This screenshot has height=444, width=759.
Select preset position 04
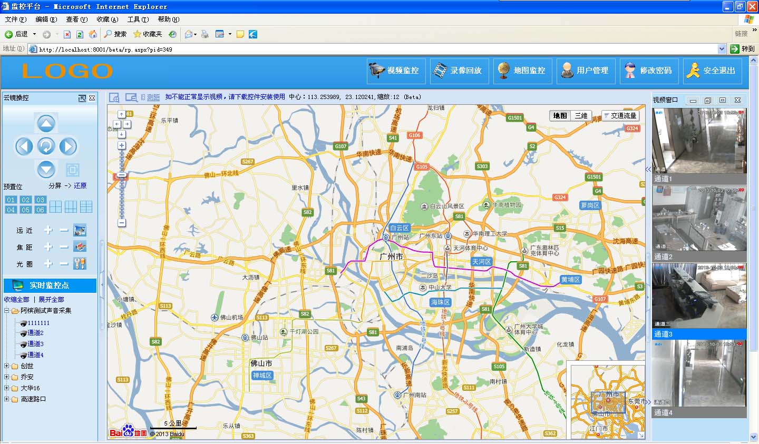[11, 210]
